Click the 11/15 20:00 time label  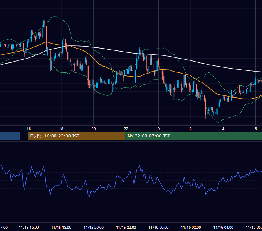tap(94, 227)
